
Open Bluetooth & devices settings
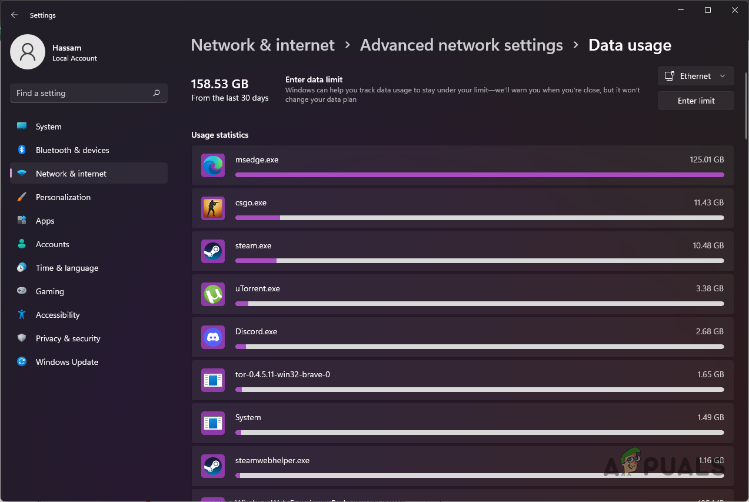click(72, 150)
